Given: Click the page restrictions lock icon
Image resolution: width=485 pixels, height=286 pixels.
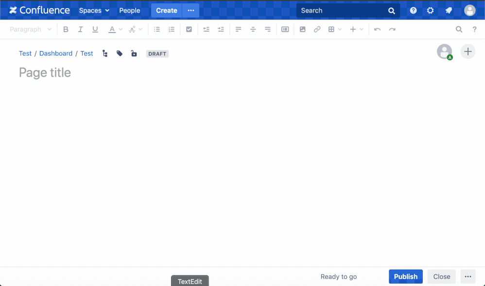Looking at the screenshot, I should (x=134, y=54).
